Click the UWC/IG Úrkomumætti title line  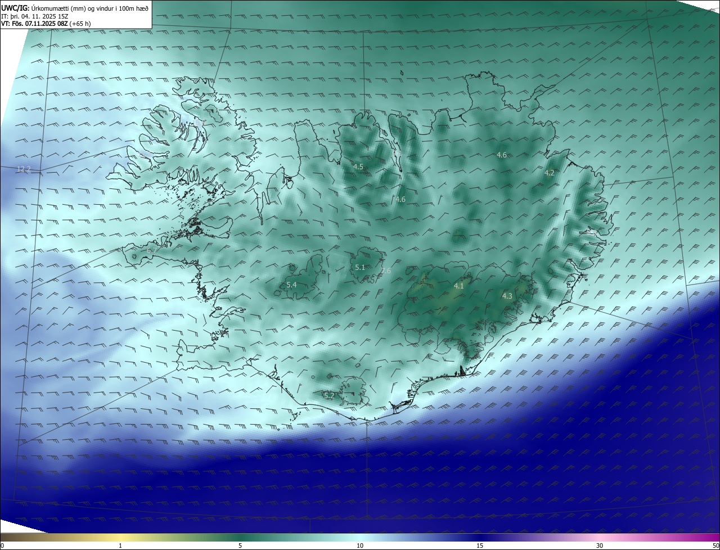[75, 8]
